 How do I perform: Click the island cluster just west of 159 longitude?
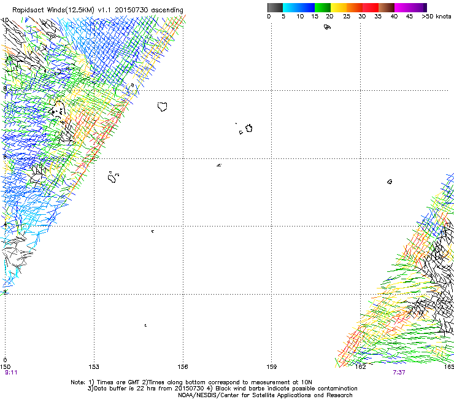tap(246, 129)
